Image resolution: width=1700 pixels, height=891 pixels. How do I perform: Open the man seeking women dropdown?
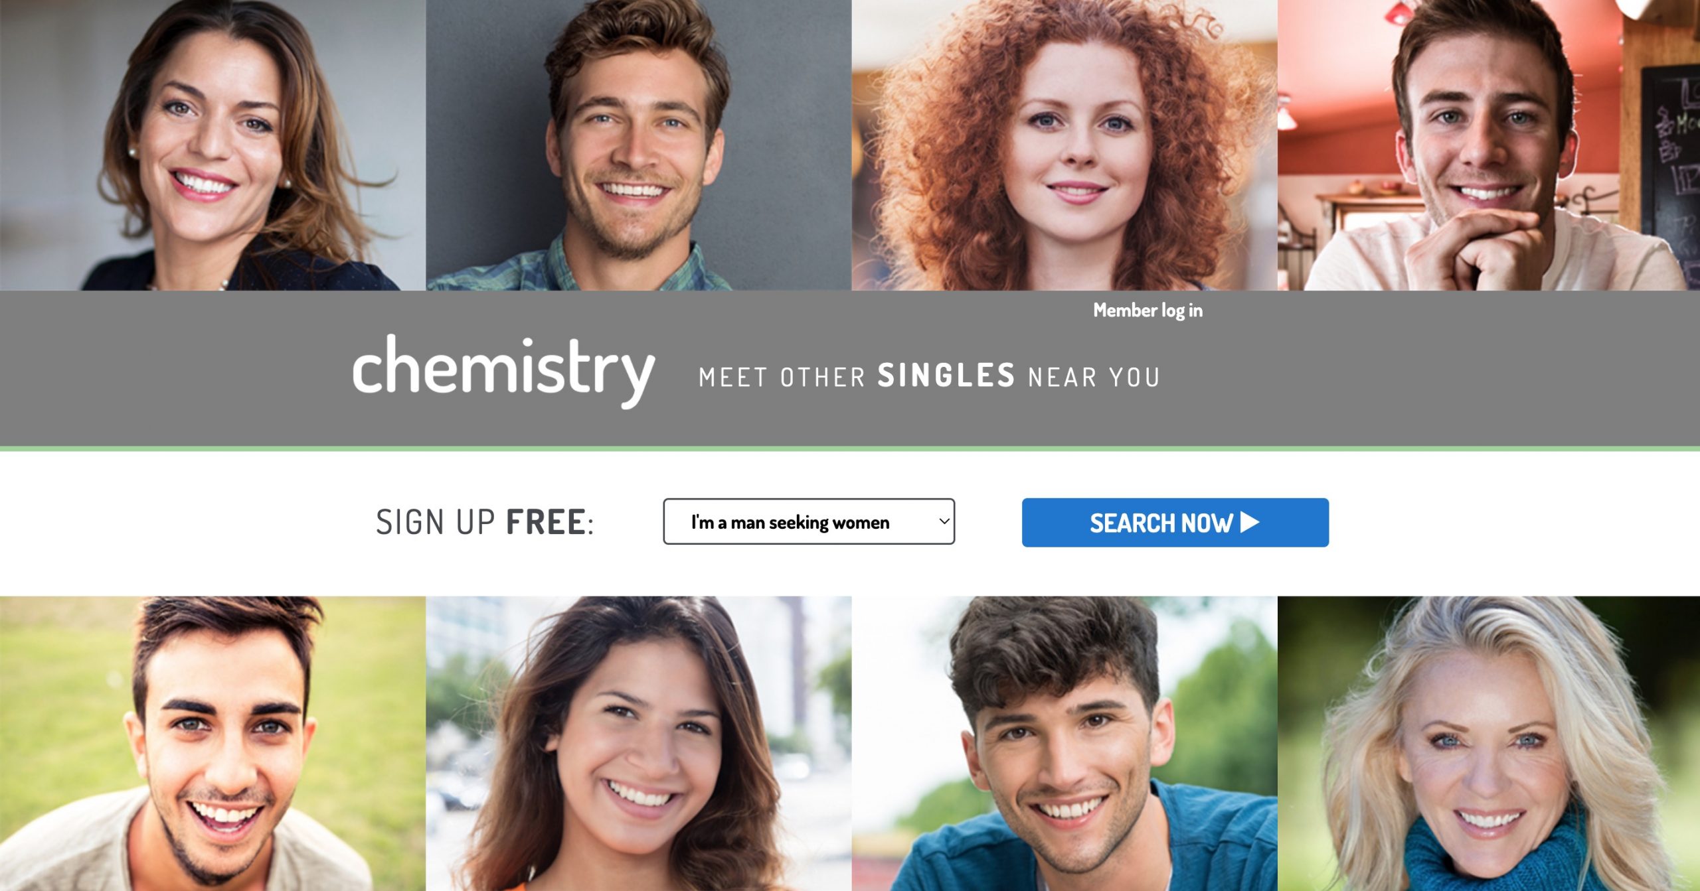click(x=809, y=521)
